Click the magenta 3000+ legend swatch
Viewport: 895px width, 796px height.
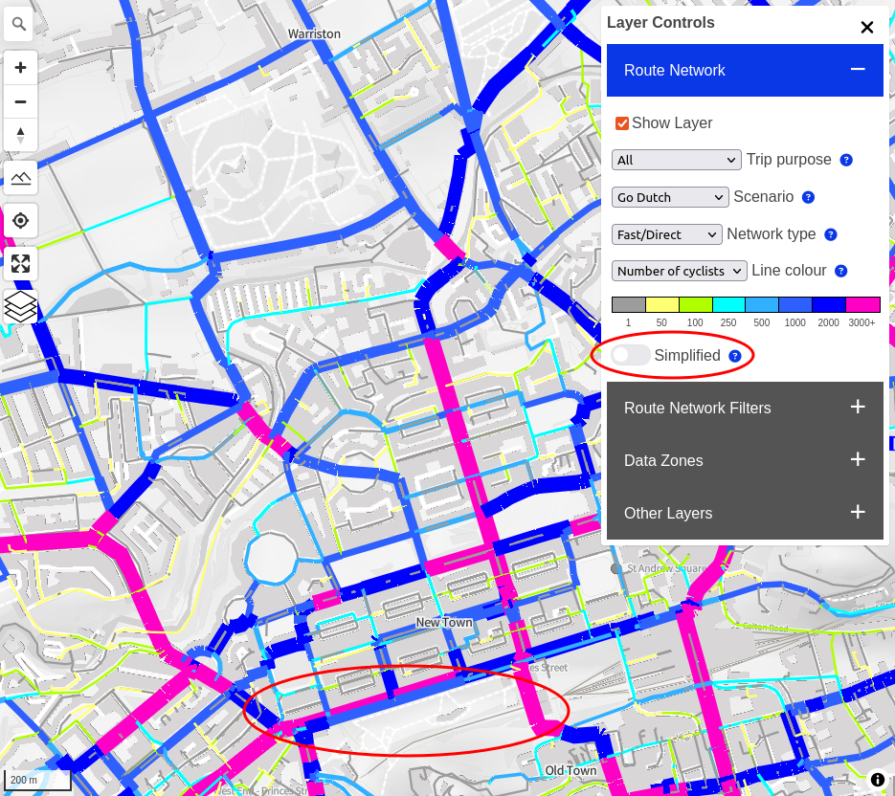tap(862, 305)
